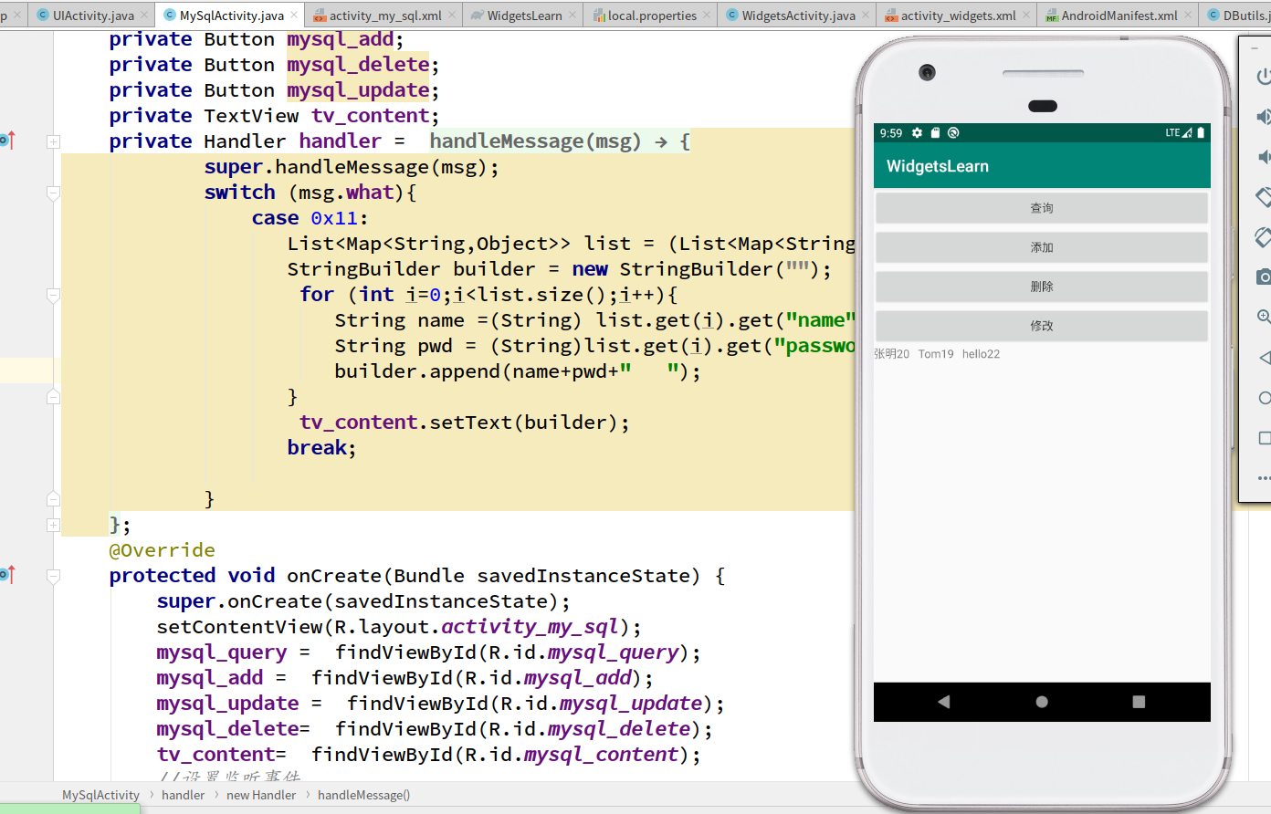Collapse the switch block fold marker
The width and height of the screenshot is (1271, 814).
(54, 193)
